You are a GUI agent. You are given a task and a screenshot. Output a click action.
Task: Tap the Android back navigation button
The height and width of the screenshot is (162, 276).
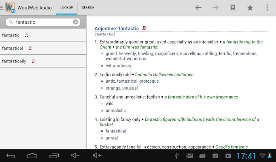(11, 156)
